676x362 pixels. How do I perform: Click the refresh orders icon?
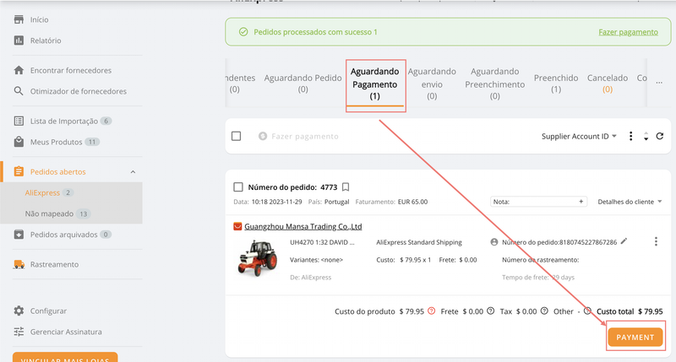point(660,136)
